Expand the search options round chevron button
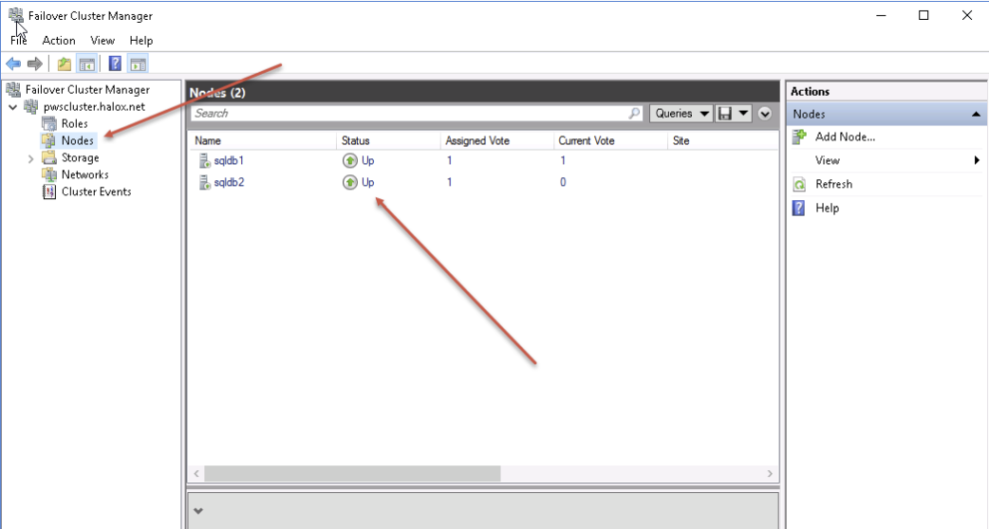This screenshot has height=529, width=989. coord(765,114)
